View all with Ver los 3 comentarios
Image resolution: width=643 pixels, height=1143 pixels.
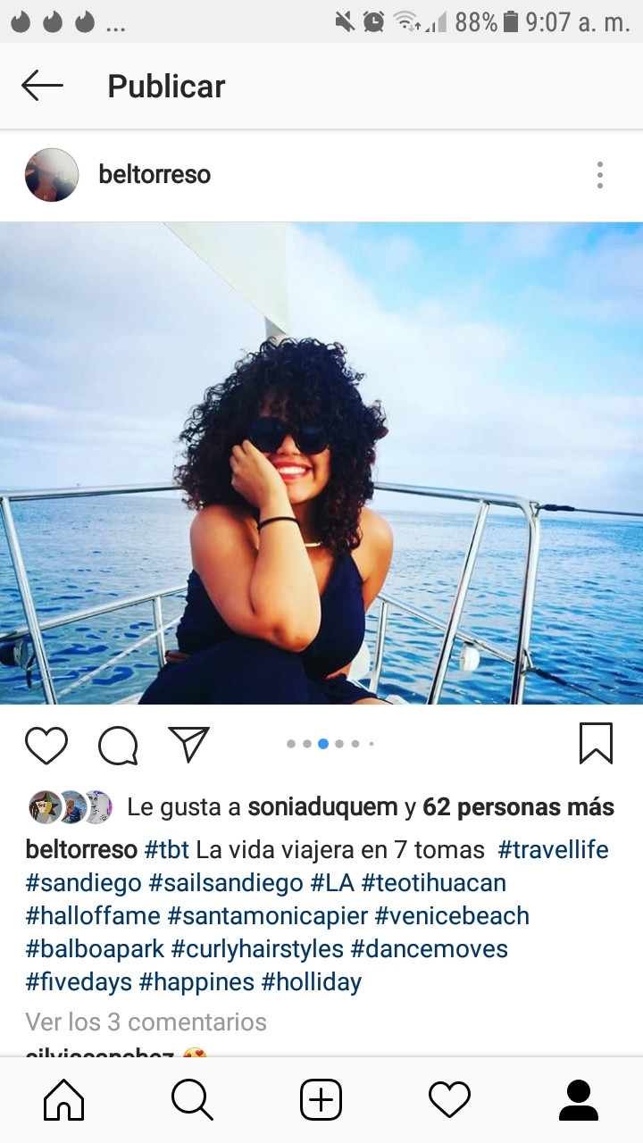tap(146, 1022)
